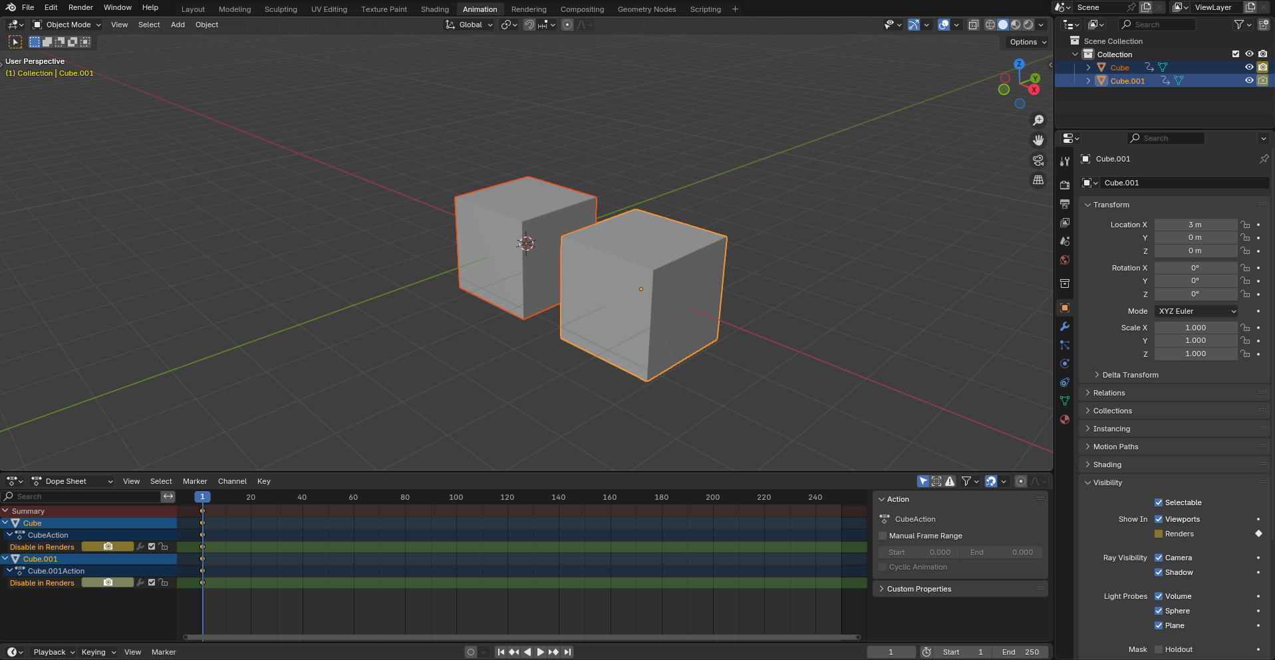Select the Material properties tab (sphere icon)

[1064, 419]
